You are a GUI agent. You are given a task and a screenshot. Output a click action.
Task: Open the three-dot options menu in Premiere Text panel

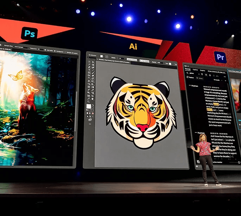tap(225, 77)
